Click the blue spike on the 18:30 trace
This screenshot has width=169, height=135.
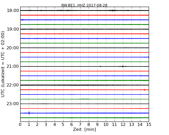coord(22,20)
